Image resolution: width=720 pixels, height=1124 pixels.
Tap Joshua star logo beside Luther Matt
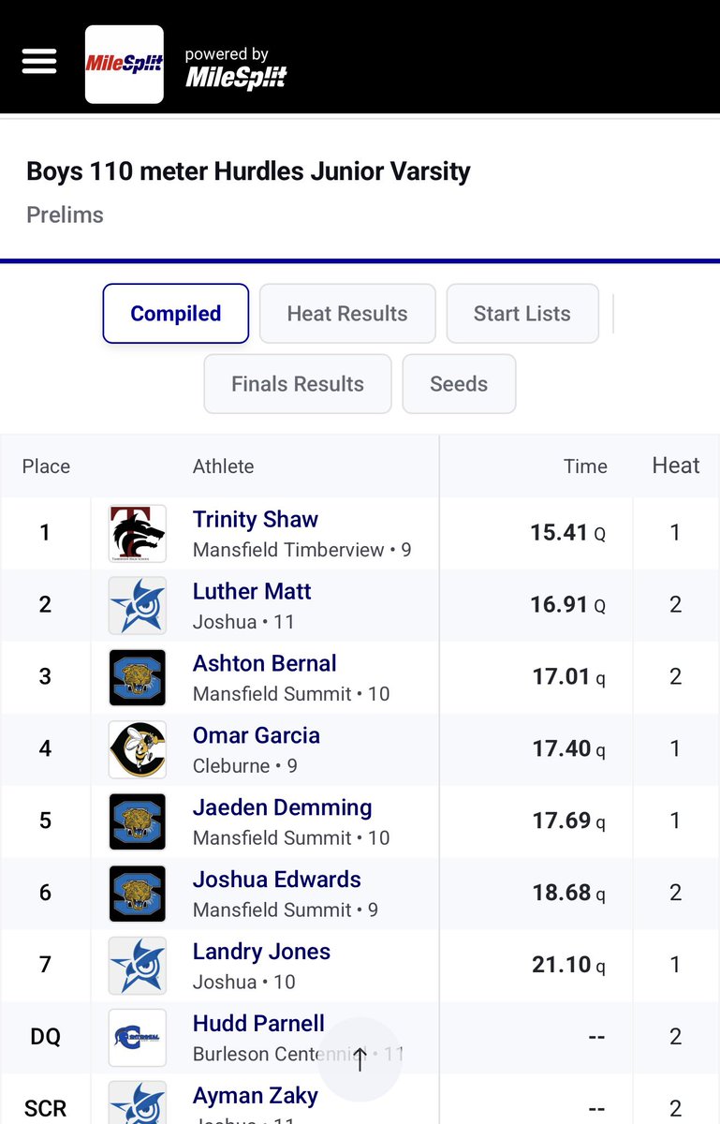[138, 605]
